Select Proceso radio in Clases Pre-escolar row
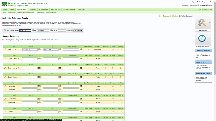Image resolution: width=216 pixels, height=121 pixels. click(113, 68)
